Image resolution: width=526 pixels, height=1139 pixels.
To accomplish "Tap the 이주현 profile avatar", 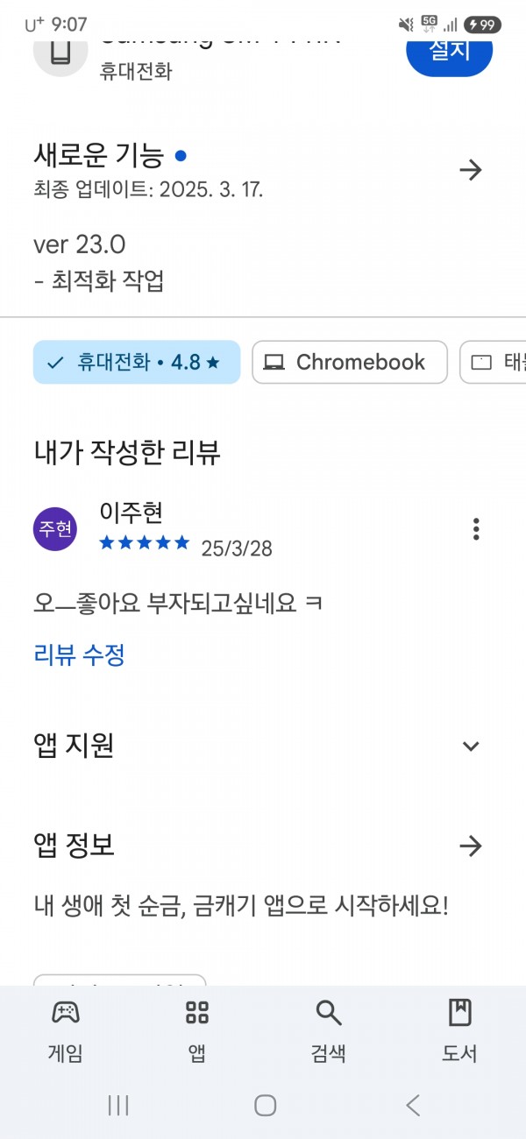I will [x=55, y=528].
